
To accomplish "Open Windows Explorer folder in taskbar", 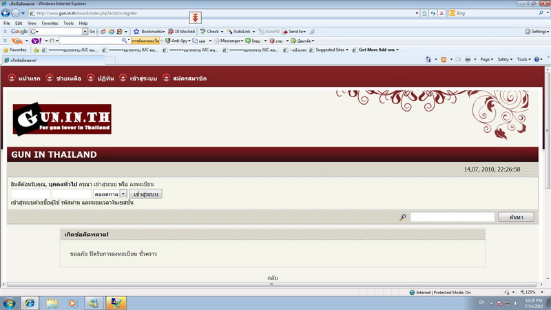I will 52,302.
